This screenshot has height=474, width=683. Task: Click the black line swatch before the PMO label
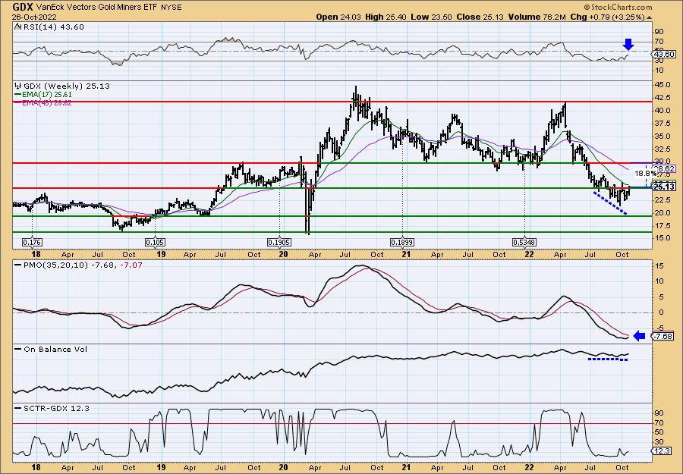coord(18,265)
